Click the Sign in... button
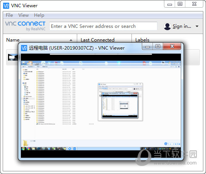This screenshot has width=206, height=174. pyautogui.click(x=182, y=26)
